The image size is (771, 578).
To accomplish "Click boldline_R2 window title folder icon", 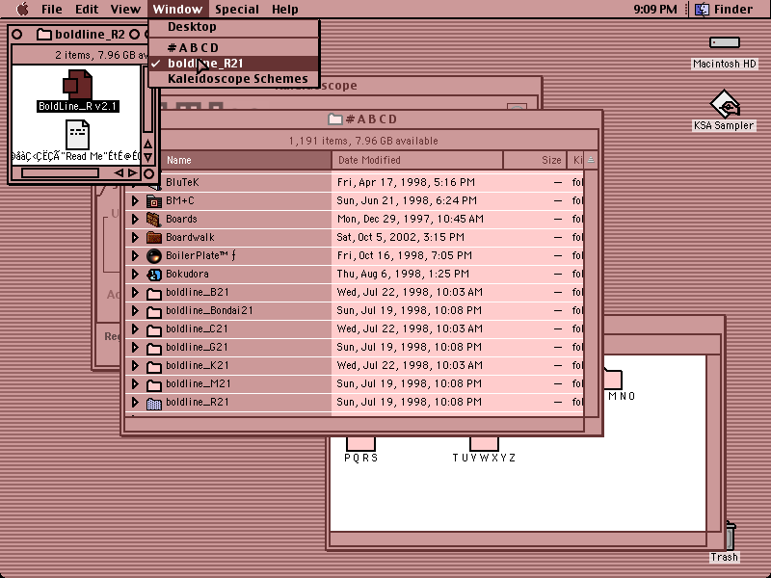I will [x=44, y=35].
